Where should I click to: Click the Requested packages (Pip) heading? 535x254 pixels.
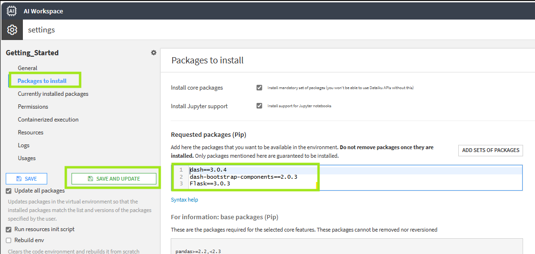(208, 135)
